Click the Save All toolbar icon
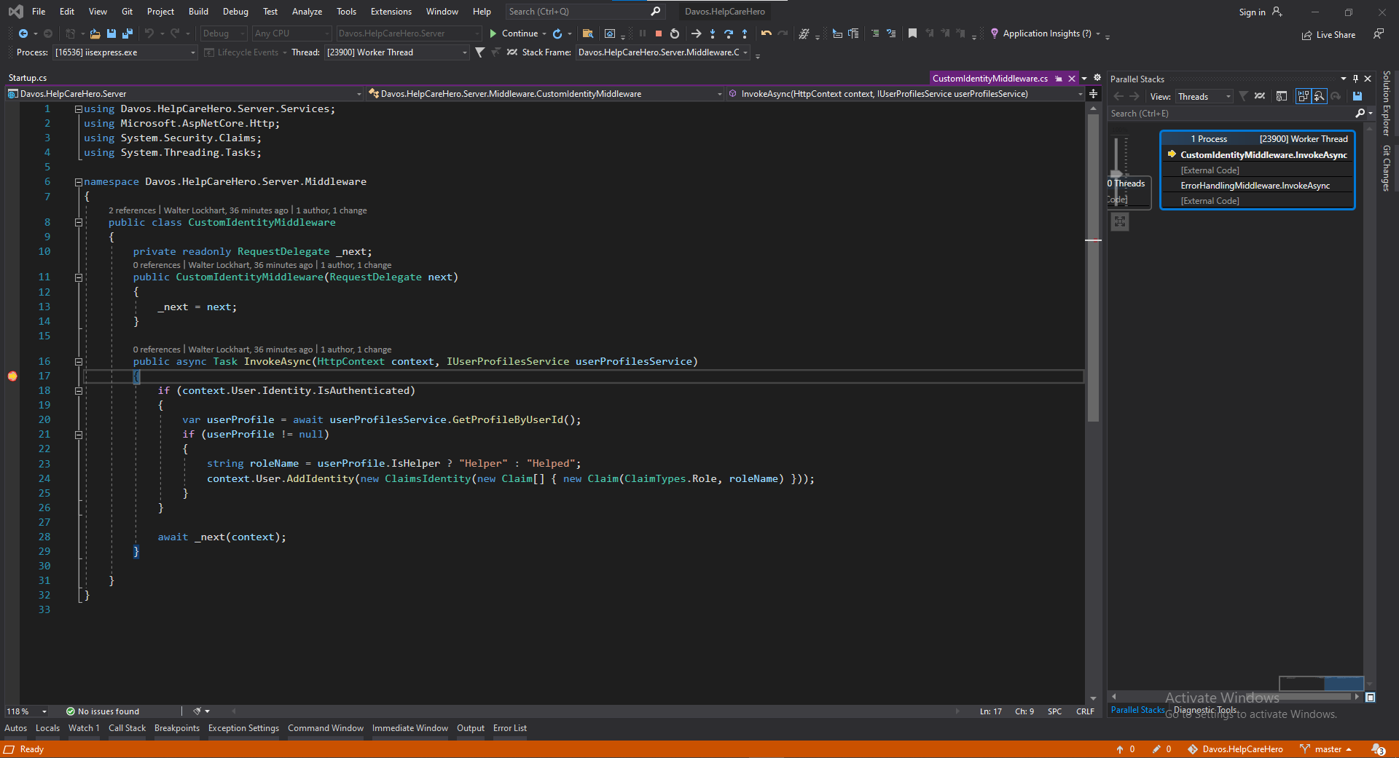The width and height of the screenshot is (1399, 758). [x=128, y=33]
